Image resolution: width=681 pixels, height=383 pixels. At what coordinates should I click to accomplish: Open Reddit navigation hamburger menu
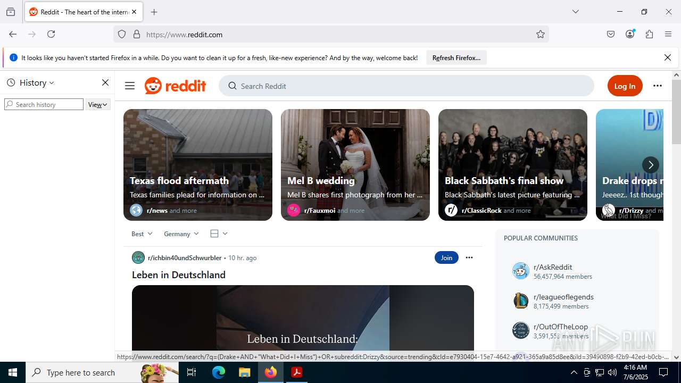pos(130,86)
